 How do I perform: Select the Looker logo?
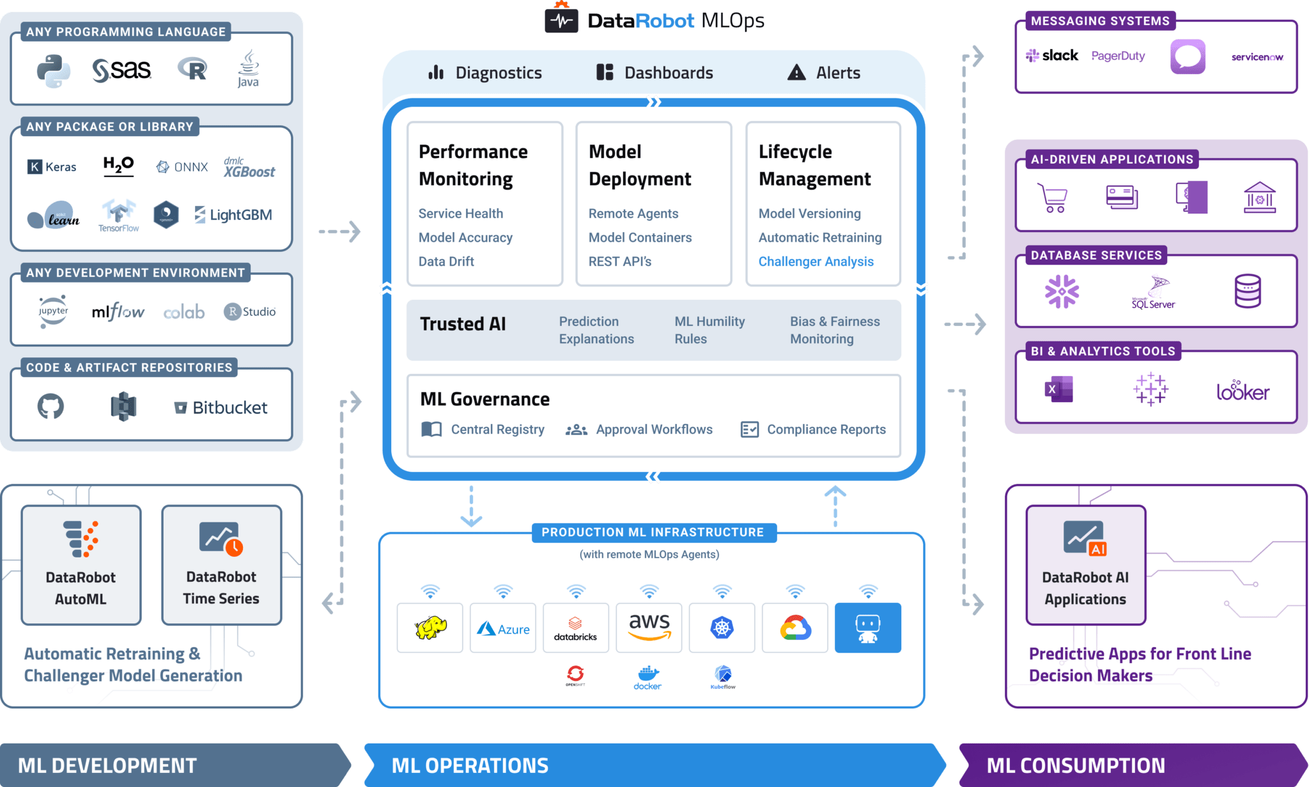tap(1243, 390)
